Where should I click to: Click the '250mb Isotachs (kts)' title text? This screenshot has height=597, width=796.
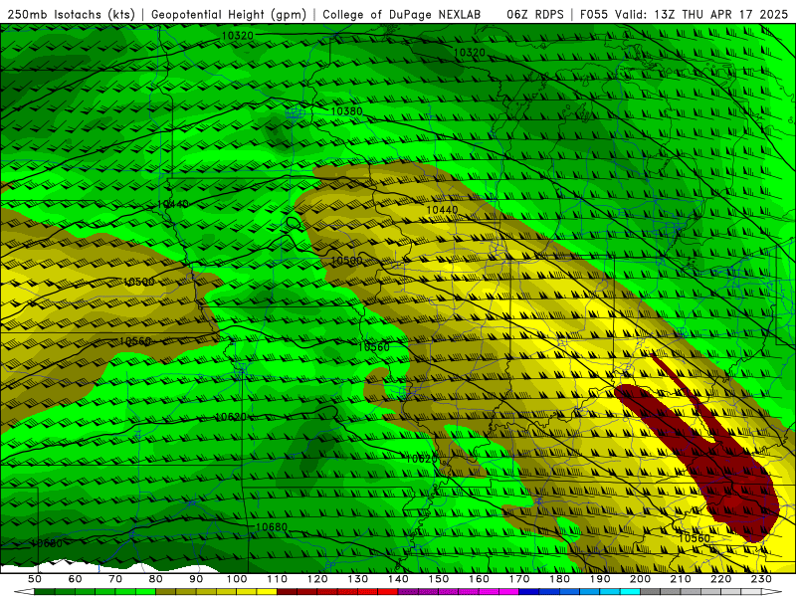coord(72,15)
